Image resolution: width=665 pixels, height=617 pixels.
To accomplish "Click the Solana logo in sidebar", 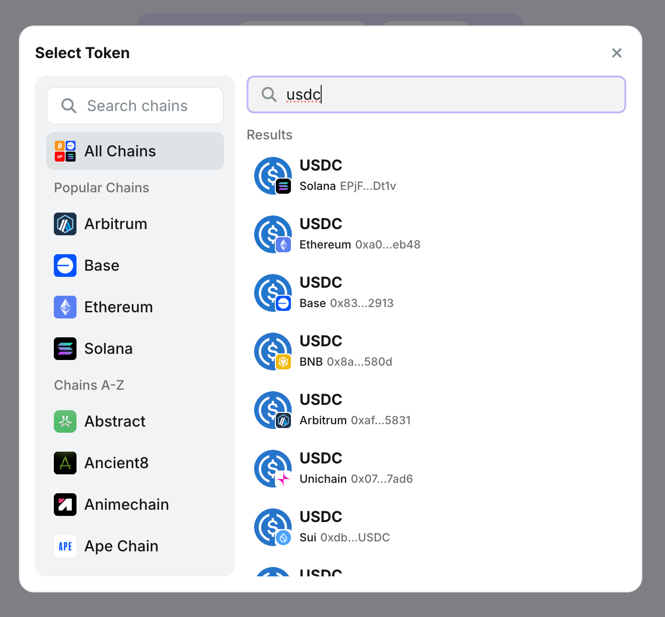I will (x=65, y=349).
